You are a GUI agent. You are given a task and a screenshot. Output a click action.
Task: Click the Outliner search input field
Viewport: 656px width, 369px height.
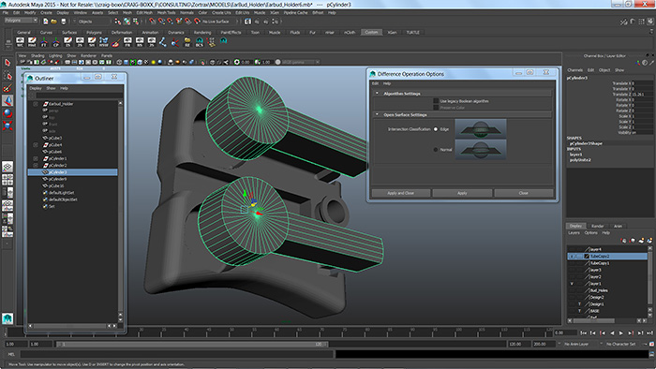pos(76,96)
